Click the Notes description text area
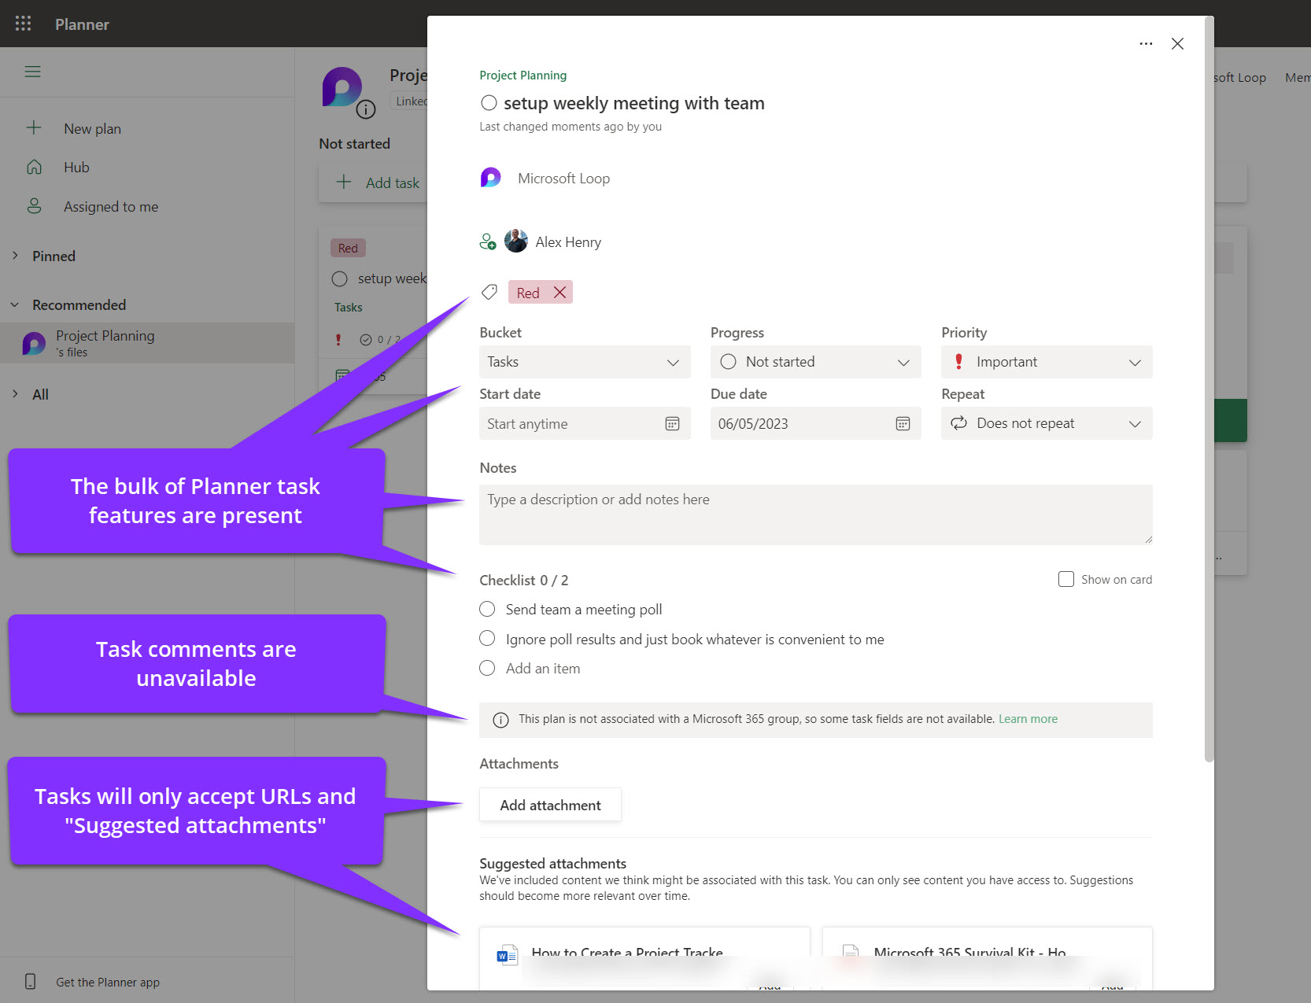The width and height of the screenshot is (1311, 1003). tap(815, 514)
